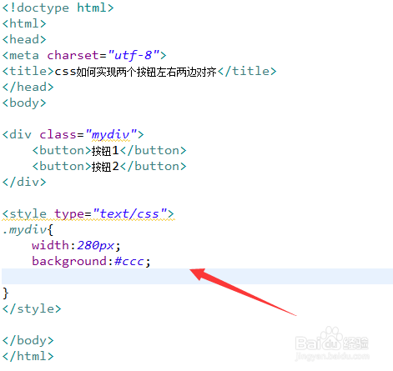
Task: Click the Baidu 经验 watermark logo
Action: click(x=332, y=344)
